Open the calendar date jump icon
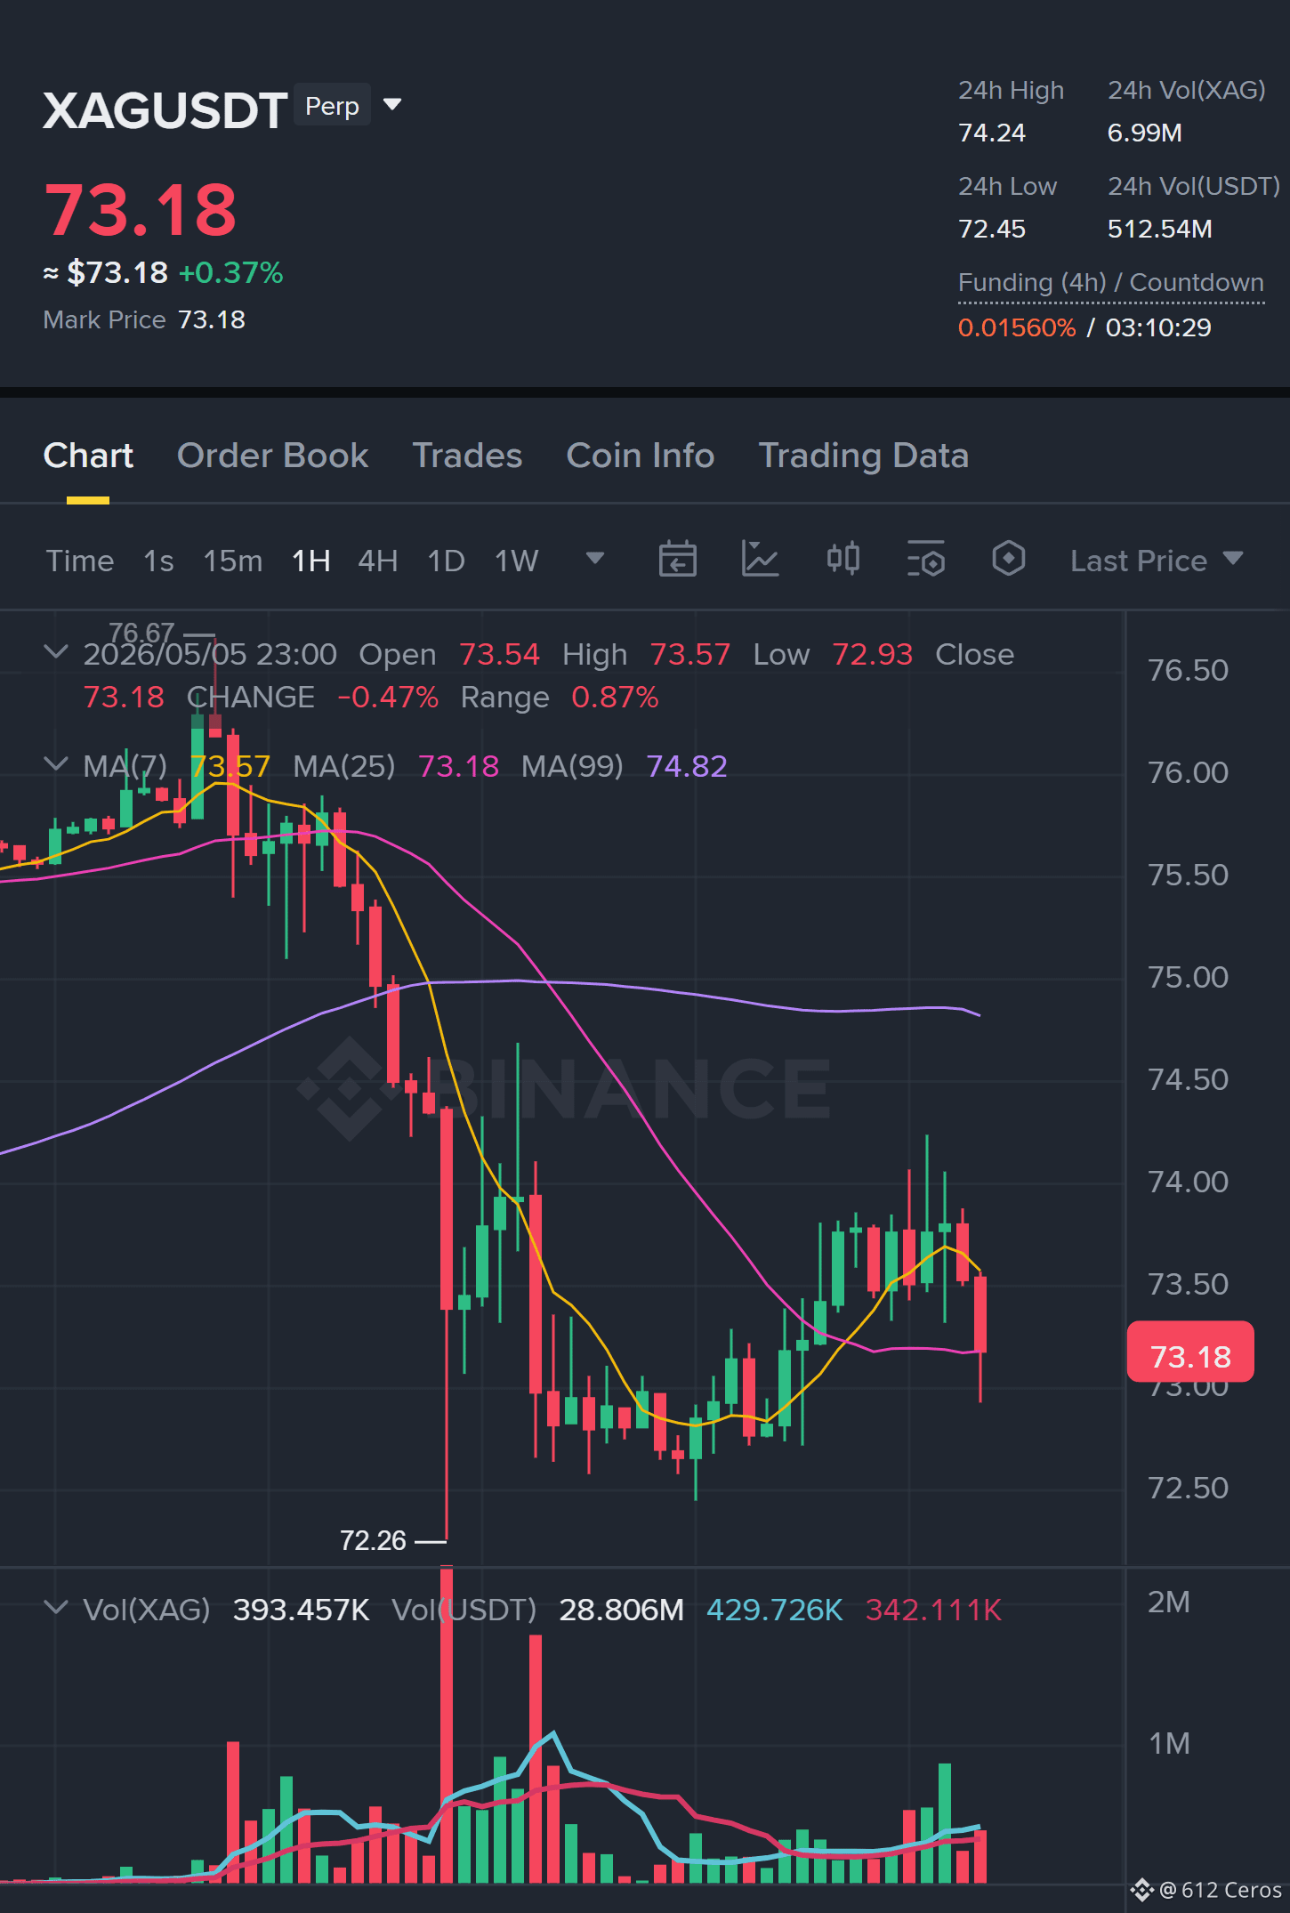 tap(677, 560)
